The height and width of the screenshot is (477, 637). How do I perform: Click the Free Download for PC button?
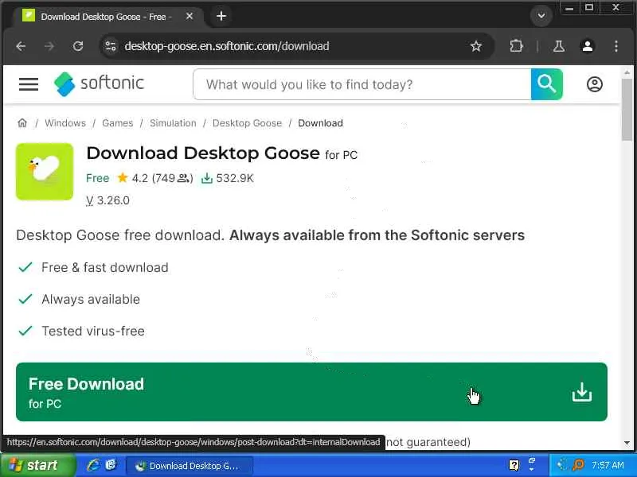click(311, 392)
